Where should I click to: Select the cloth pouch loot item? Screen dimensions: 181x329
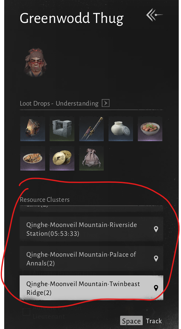91,159
